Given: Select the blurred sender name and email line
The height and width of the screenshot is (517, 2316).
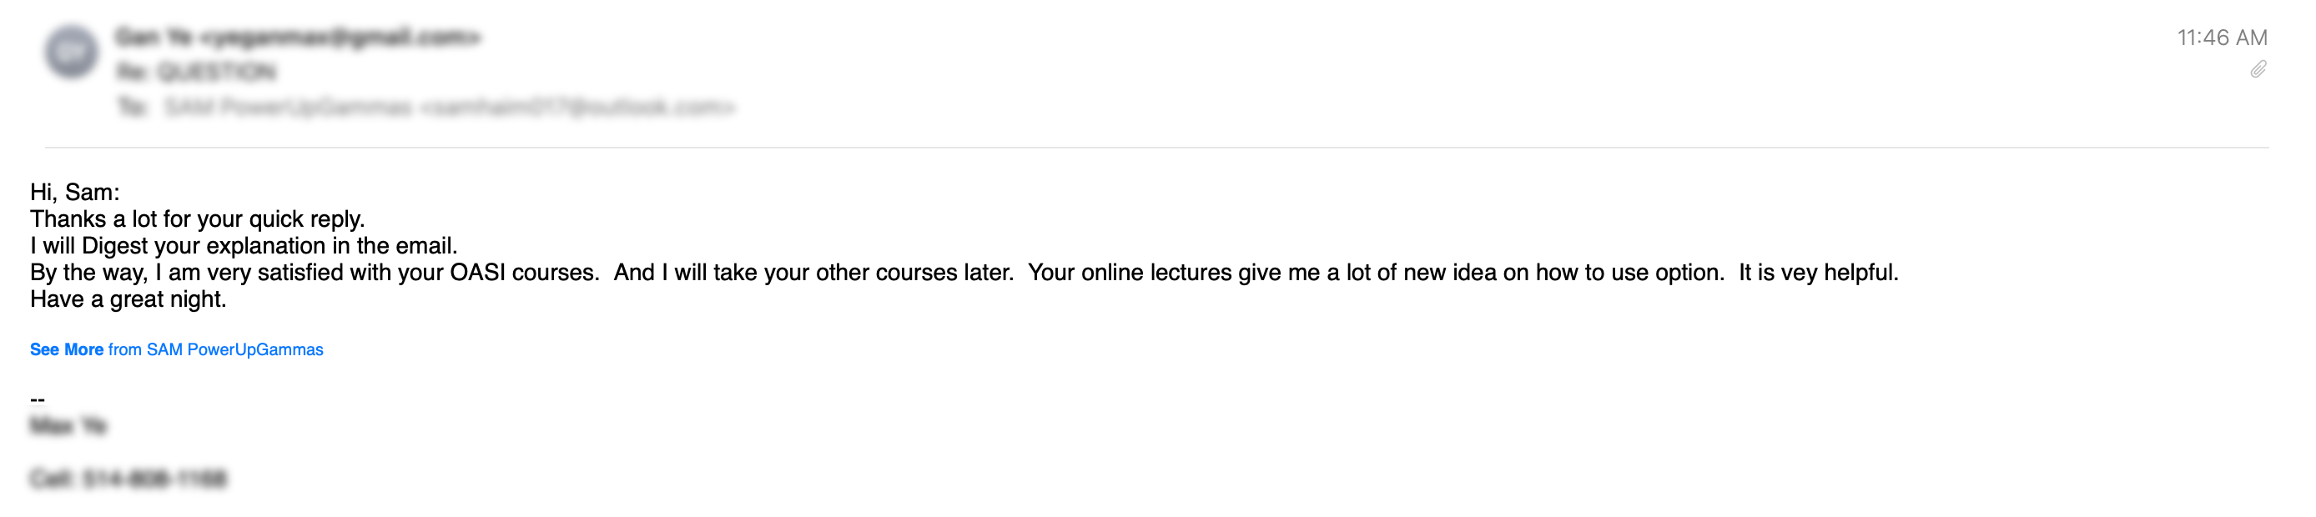Looking at the screenshot, I should pyautogui.click(x=299, y=38).
